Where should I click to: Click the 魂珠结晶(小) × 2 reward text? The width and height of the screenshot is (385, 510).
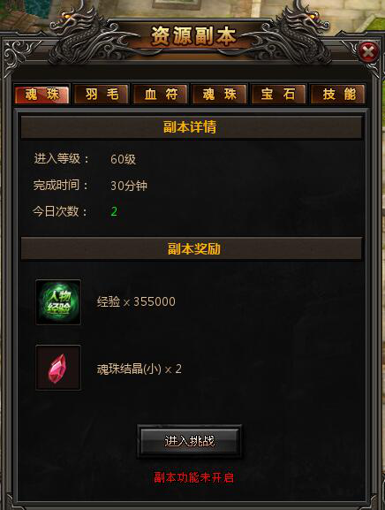[x=139, y=369]
